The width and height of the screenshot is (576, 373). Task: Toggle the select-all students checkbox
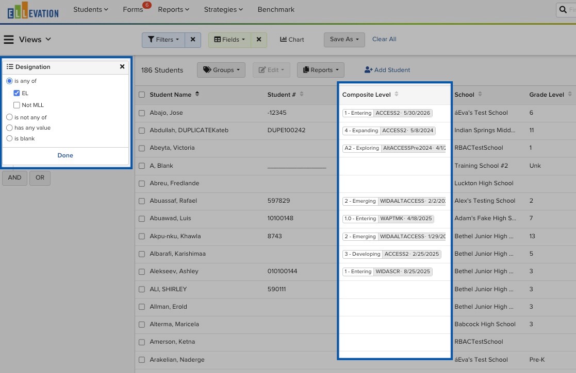142,95
